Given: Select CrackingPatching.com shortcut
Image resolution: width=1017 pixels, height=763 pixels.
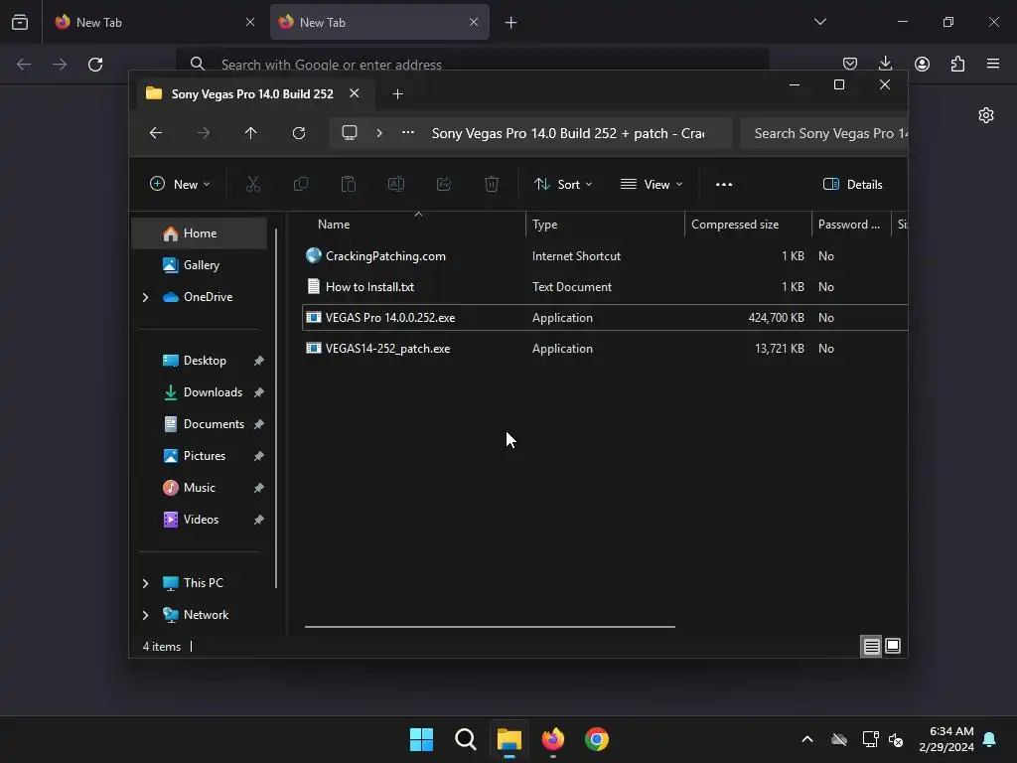Looking at the screenshot, I should click(x=605, y=255).
